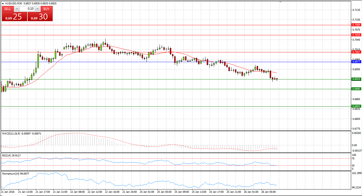Decrease trade volume with the down arrow
This screenshot has width=362, height=196.
click(x=17, y=9)
